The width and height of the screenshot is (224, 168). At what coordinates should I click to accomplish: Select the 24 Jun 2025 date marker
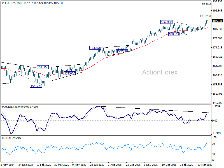pyautogui.click(x=97, y=165)
